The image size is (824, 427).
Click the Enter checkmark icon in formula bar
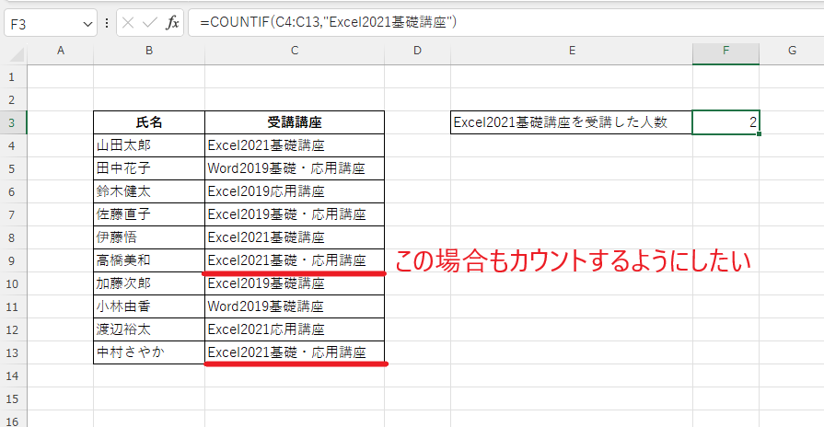(x=150, y=23)
